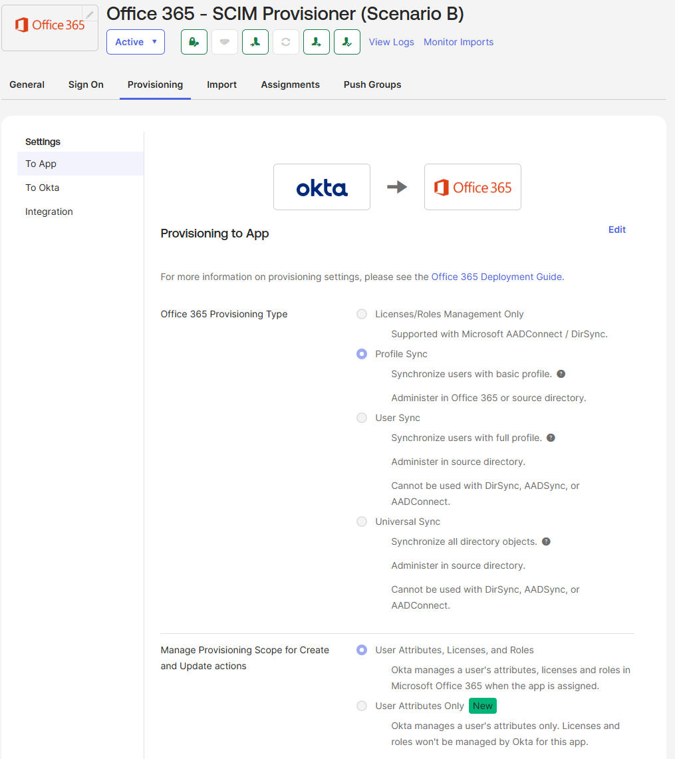The width and height of the screenshot is (675, 759).
Task: Select To Okta in the settings sidebar
Action: pyautogui.click(x=42, y=188)
